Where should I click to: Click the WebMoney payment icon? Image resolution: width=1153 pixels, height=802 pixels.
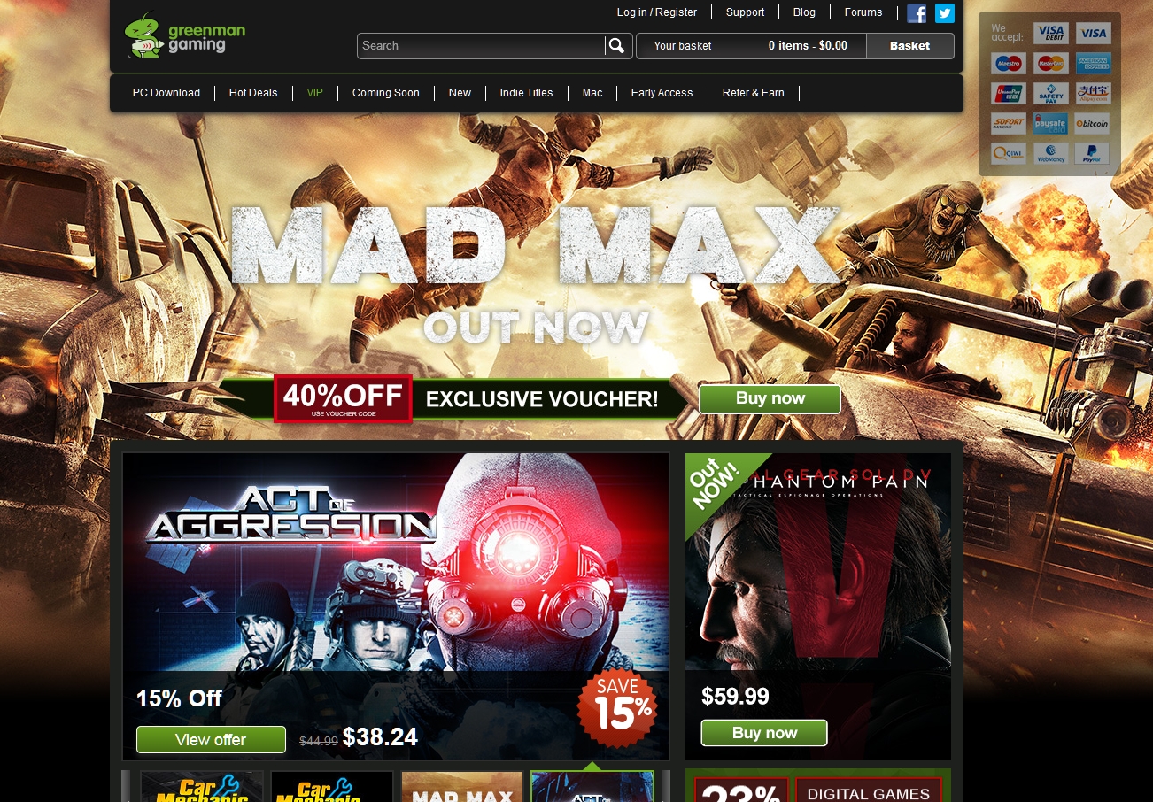tap(1050, 154)
